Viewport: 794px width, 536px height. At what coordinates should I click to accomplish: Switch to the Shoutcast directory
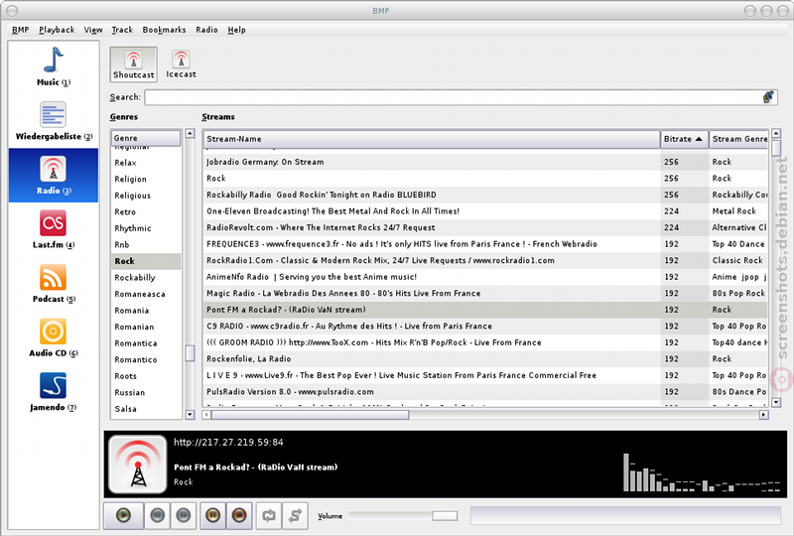point(134,65)
